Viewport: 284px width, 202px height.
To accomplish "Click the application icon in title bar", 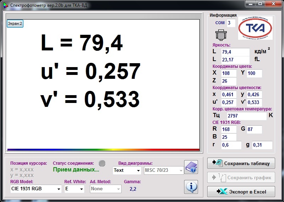I will tap(5, 5).
